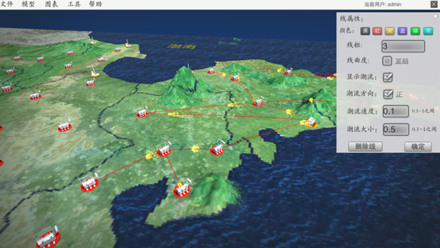
Task: Select the large substation icon at the bottom-left corner
Action: point(48,237)
